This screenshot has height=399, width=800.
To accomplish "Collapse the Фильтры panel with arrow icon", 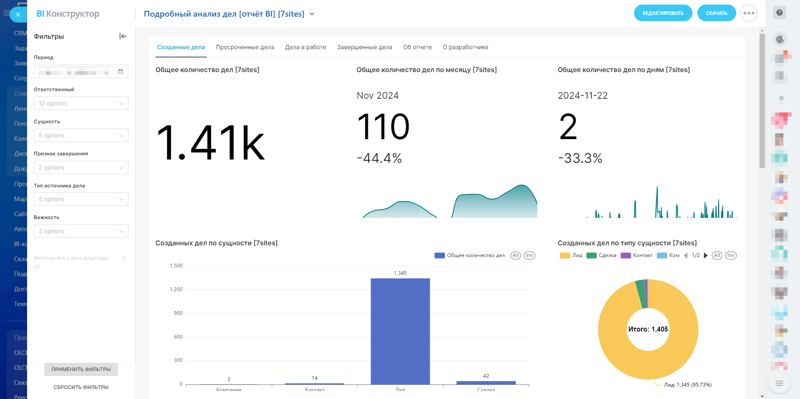I will (123, 36).
